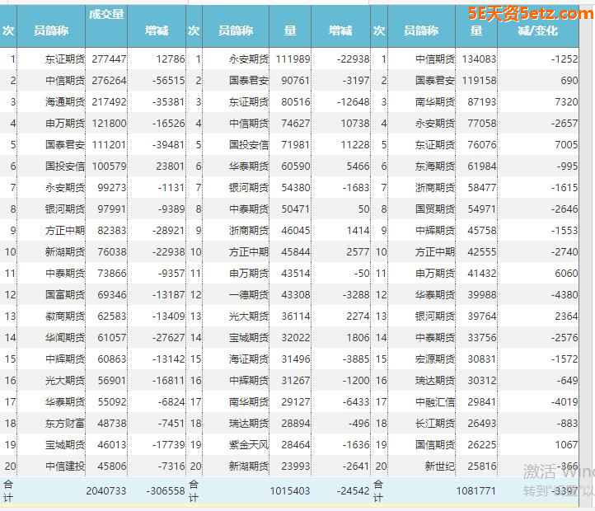
Task: Select value 60863
Action: tap(111, 359)
